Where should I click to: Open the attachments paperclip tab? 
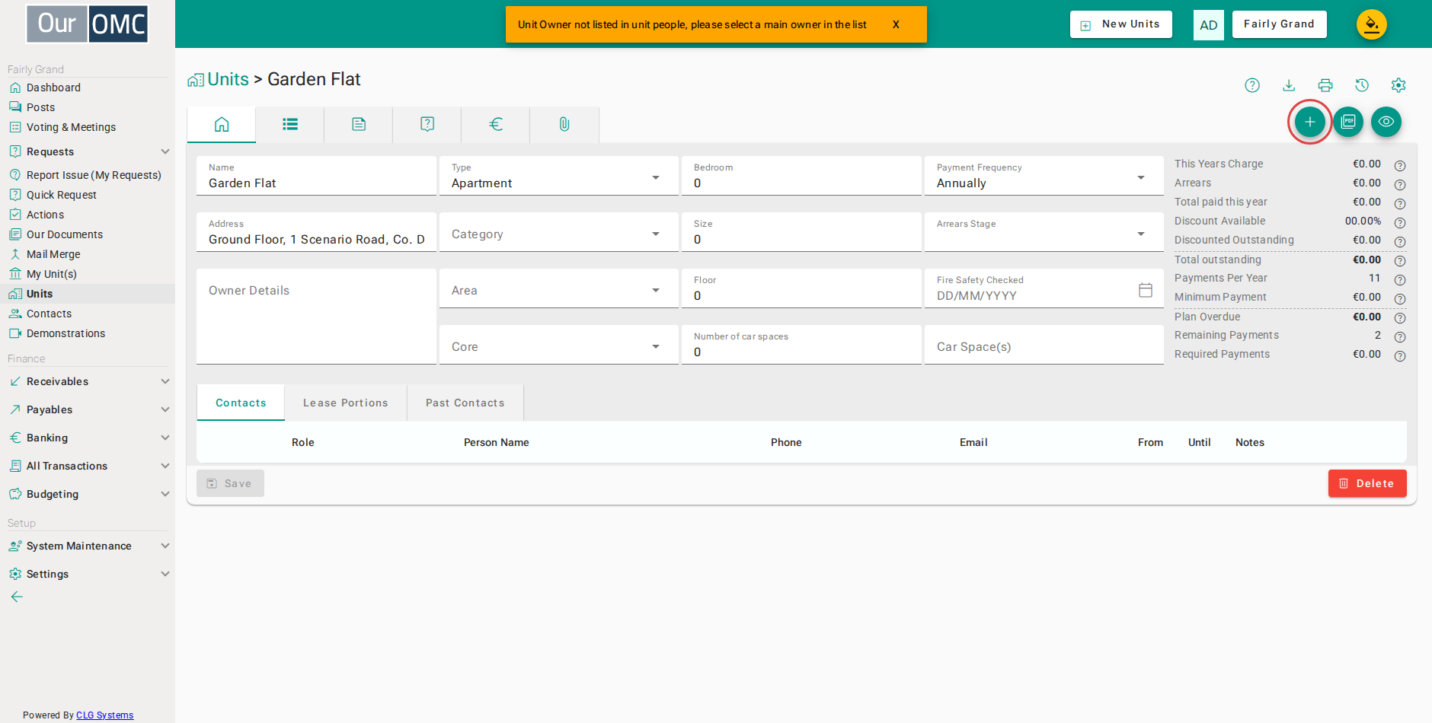[x=564, y=124]
